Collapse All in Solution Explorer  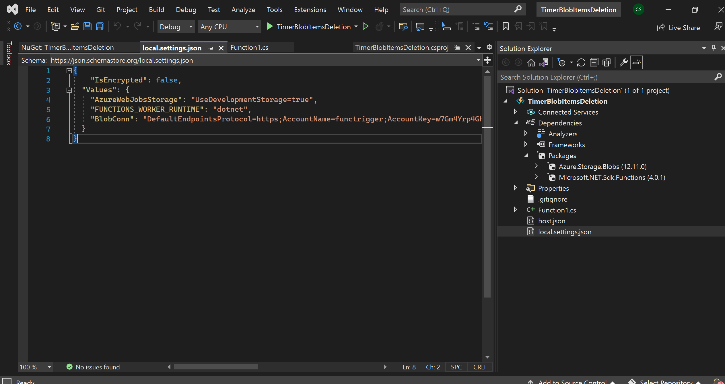594,62
